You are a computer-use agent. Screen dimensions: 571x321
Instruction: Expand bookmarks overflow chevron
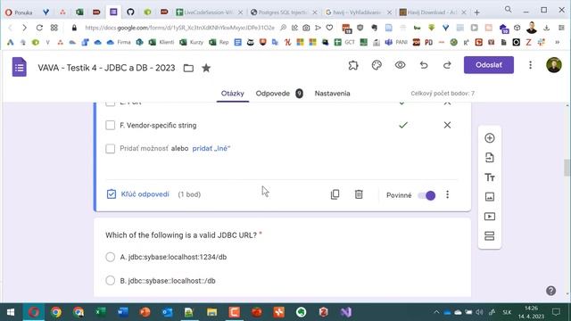[557, 43]
